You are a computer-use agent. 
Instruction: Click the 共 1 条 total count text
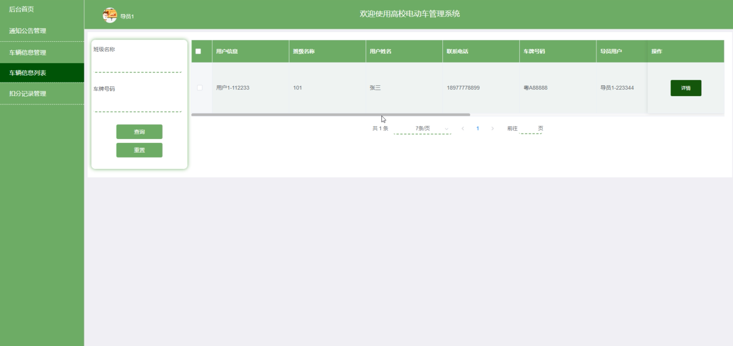click(x=380, y=129)
